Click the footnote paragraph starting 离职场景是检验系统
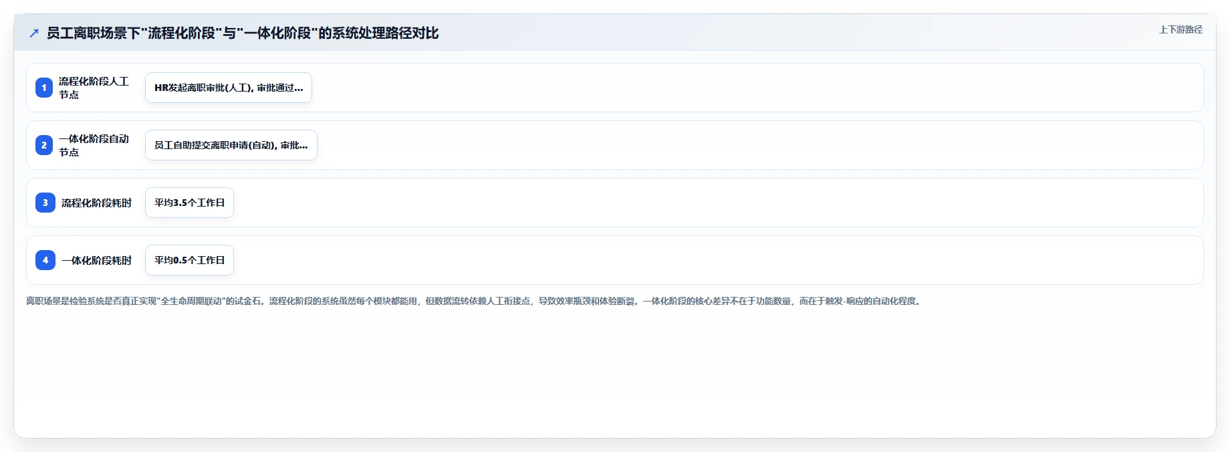The height and width of the screenshot is (452, 1230). (x=475, y=301)
